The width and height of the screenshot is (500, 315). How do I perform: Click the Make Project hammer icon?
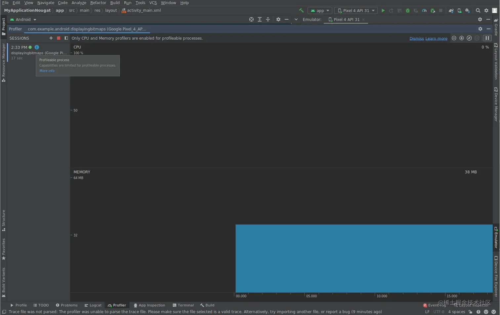coord(301,11)
